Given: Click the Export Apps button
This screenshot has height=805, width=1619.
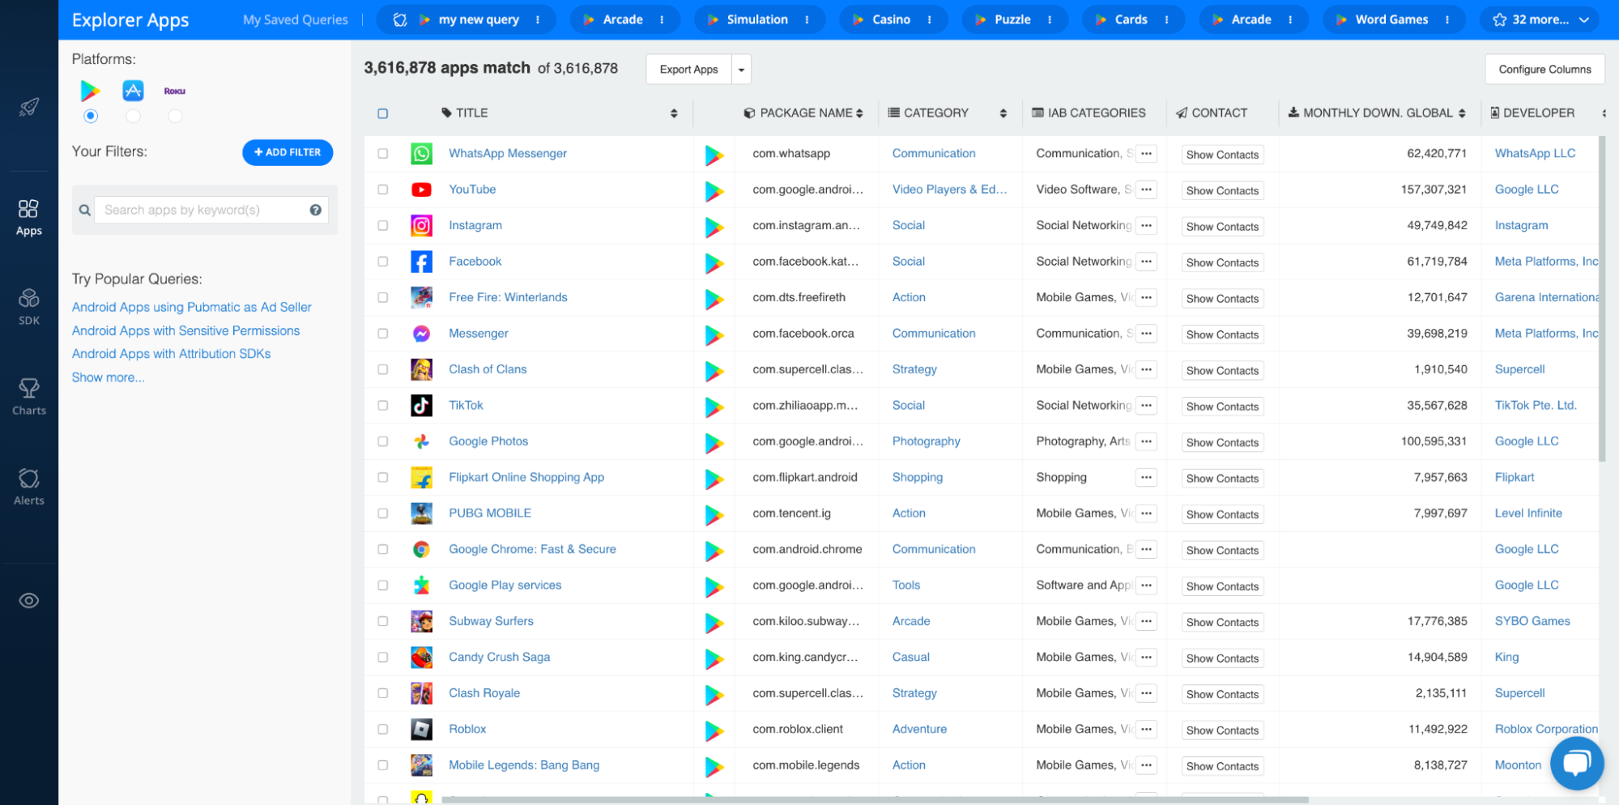Looking at the screenshot, I should 688,70.
